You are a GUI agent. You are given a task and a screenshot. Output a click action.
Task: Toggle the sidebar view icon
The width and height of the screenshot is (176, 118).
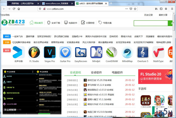[x=161, y=9]
